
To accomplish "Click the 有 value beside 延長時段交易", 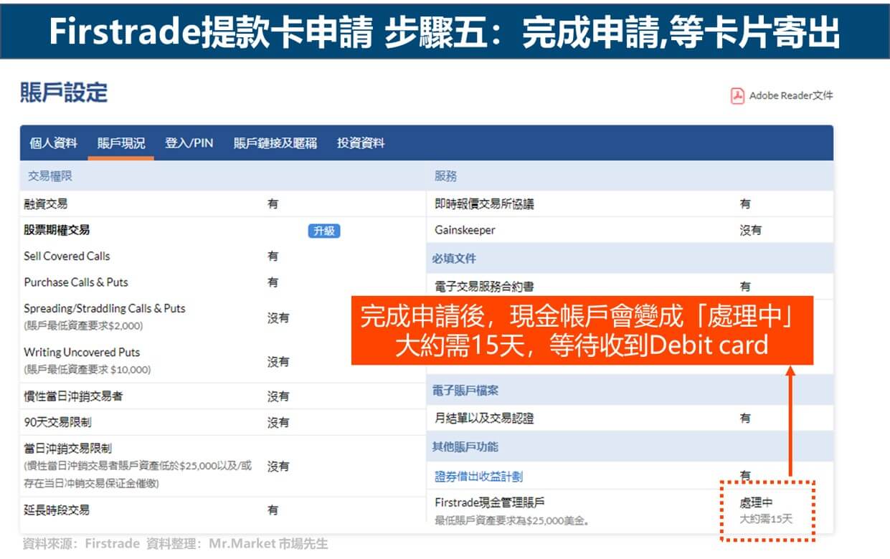I will [x=273, y=510].
